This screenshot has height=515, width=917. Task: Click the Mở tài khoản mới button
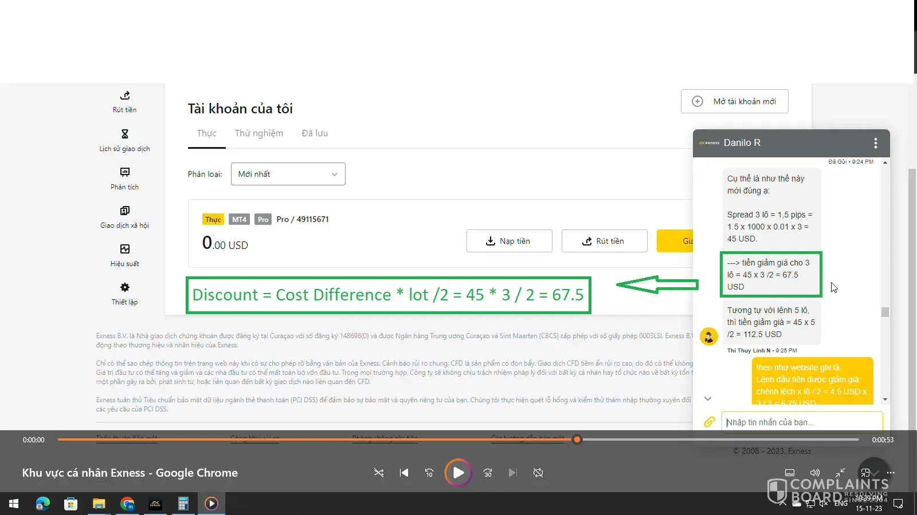[x=734, y=101]
